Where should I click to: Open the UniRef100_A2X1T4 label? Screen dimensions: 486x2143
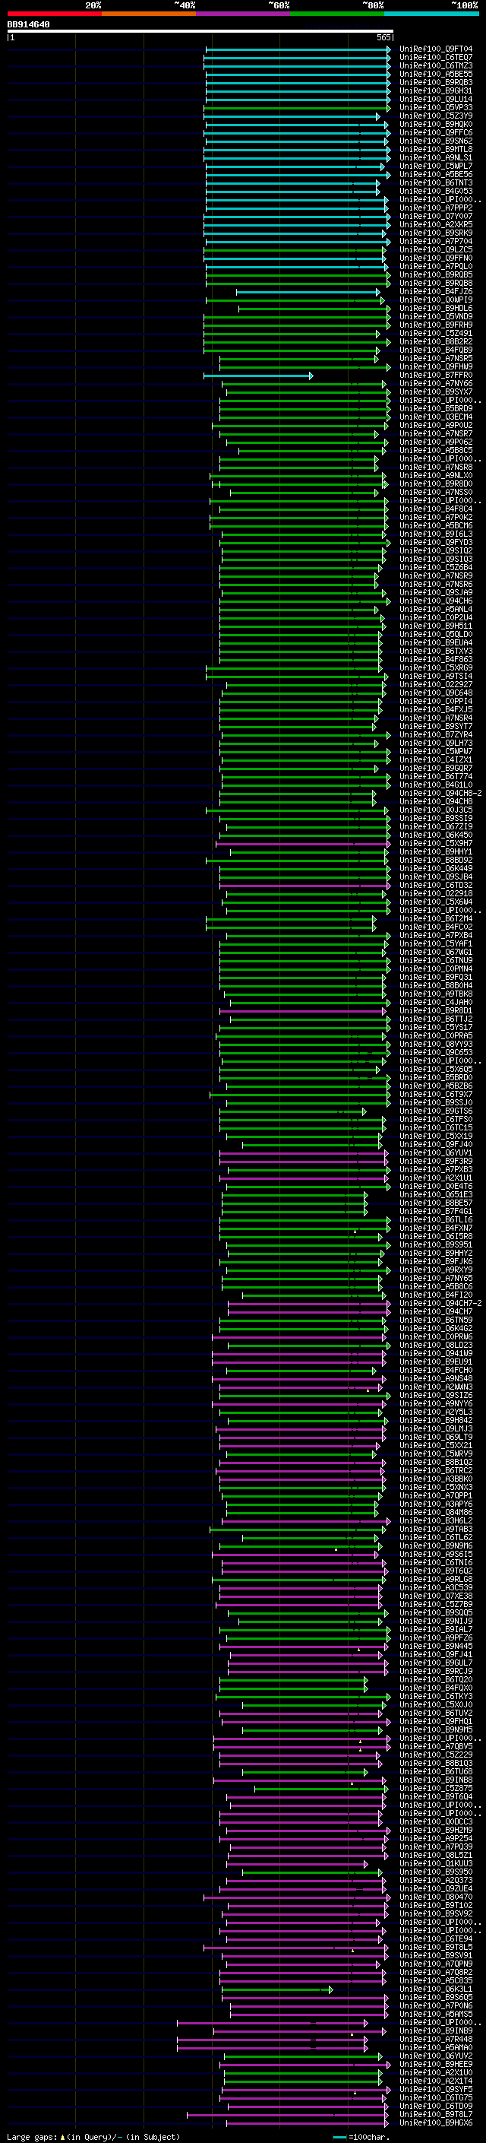436,2081
